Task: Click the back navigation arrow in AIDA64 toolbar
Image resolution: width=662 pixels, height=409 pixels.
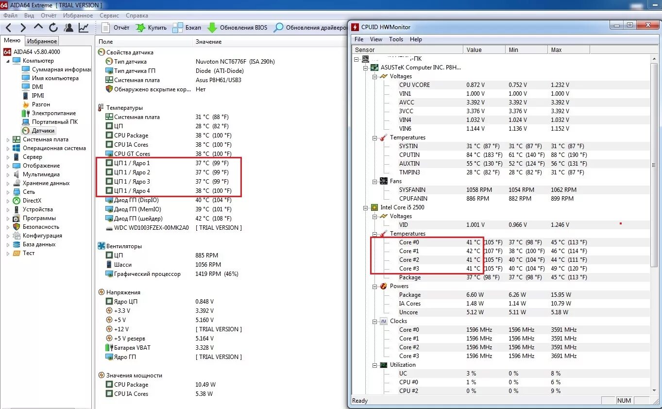Action: (9, 28)
